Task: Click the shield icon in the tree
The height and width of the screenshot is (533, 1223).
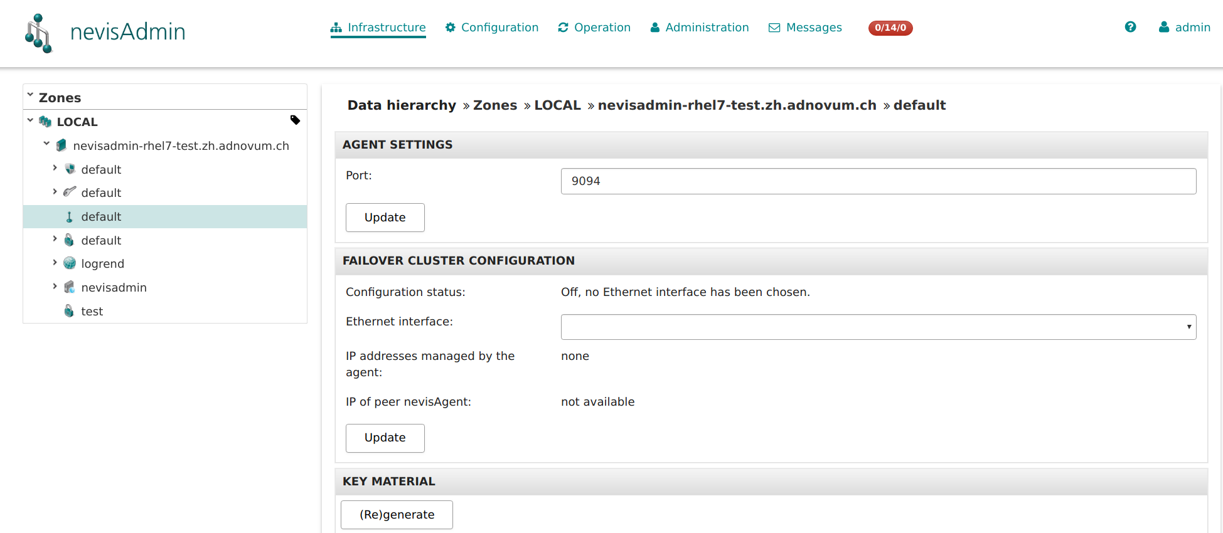Action: (70, 169)
